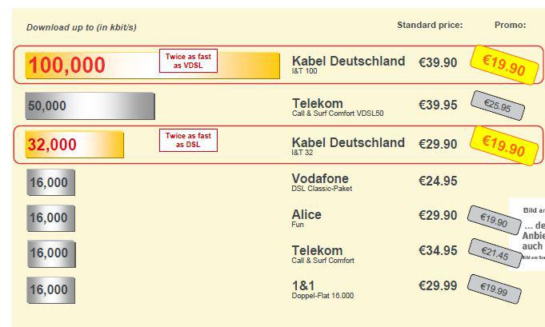Click the "Twice as fast as DSL" label
Image resolution: width=545 pixels, height=327 pixels.
coord(188,141)
